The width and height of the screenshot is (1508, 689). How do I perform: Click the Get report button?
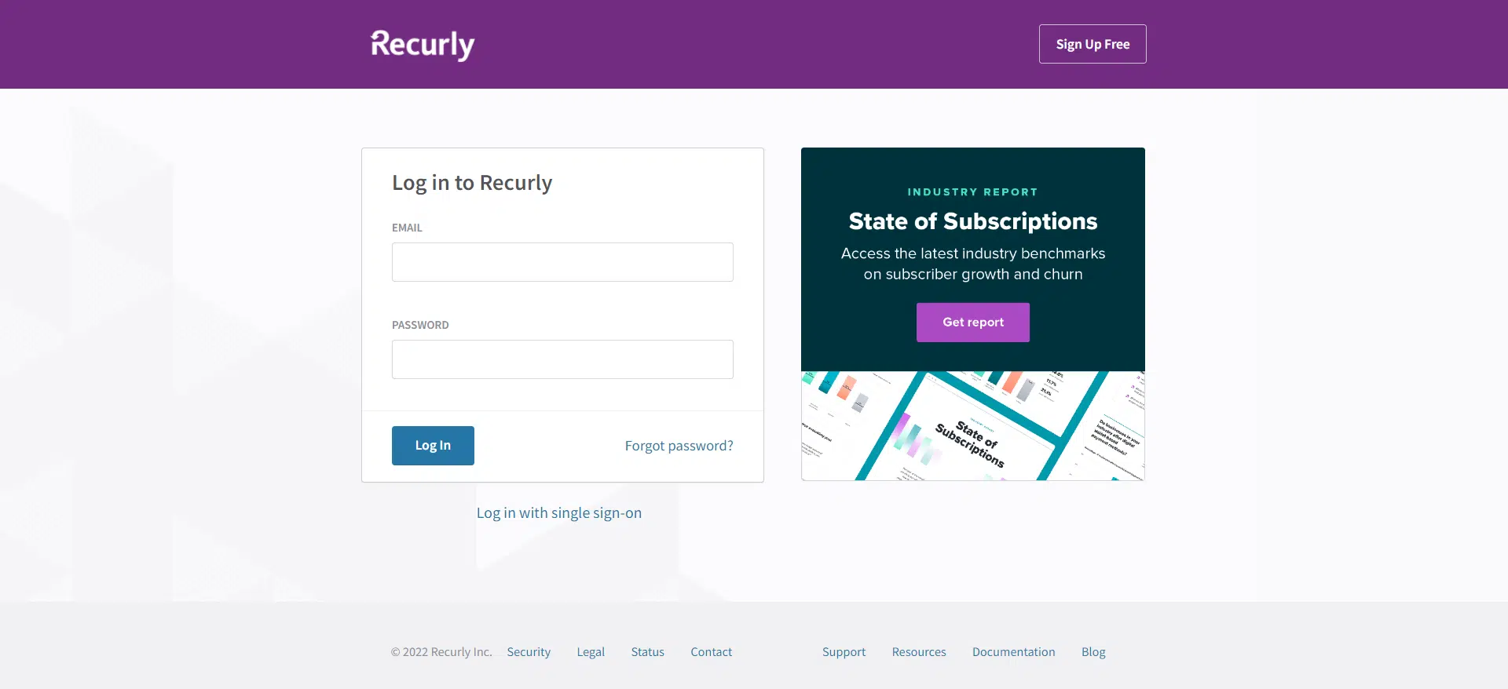click(972, 323)
